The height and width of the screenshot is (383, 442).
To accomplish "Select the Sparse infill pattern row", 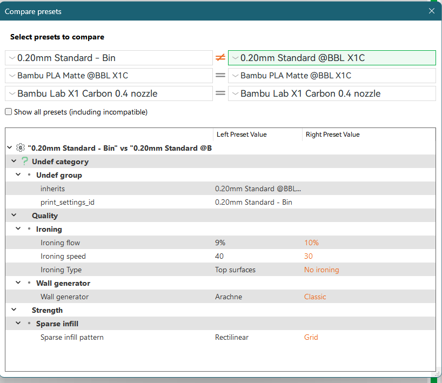I will pyautogui.click(x=220, y=337).
